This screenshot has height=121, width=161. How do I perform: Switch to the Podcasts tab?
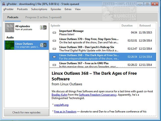click(x=13, y=17)
